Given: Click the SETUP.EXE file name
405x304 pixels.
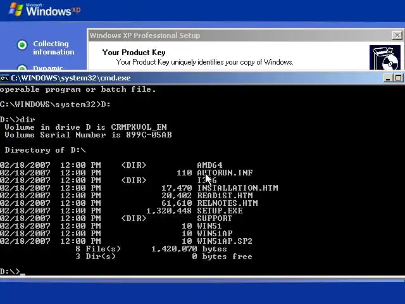Looking at the screenshot, I should (x=220, y=211).
